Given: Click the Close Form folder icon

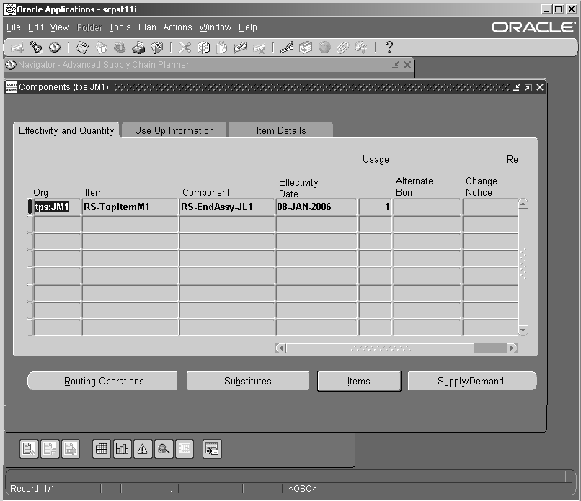Looking at the screenshot, I should coord(157,48).
